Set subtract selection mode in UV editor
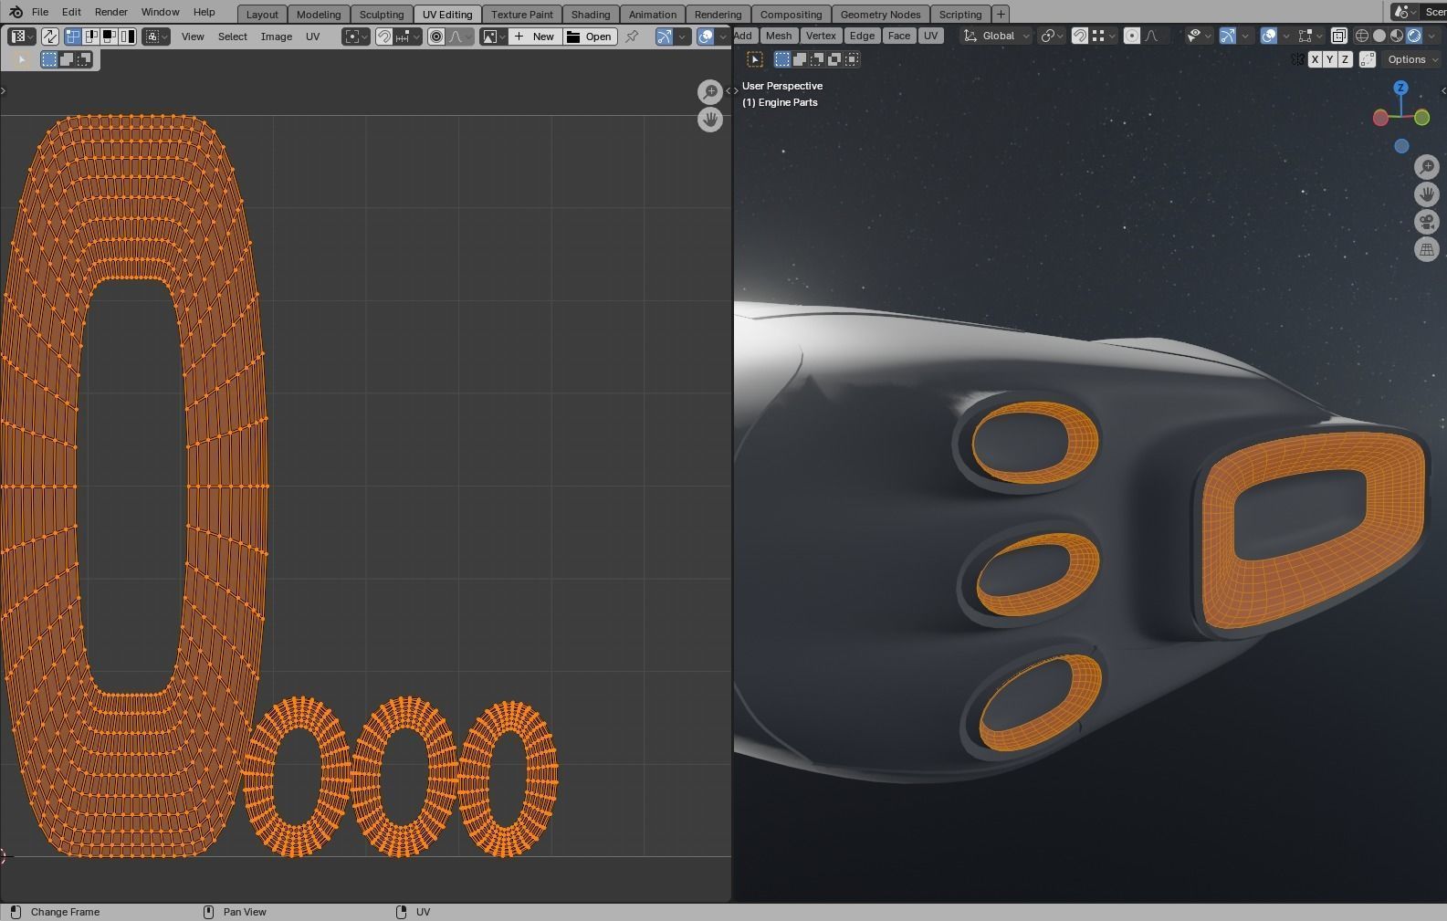Viewport: 1447px width, 921px height. pos(84,59)
